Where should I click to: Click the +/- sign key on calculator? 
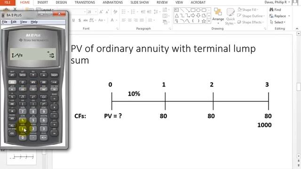[44, 138]
